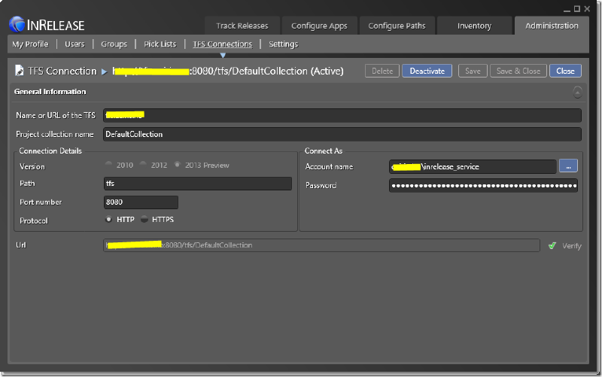Image resolution: width=602 pixels, height=377 pixels.
Task: Click the green Verify checkmark icon
Action: tap(552, 246)
